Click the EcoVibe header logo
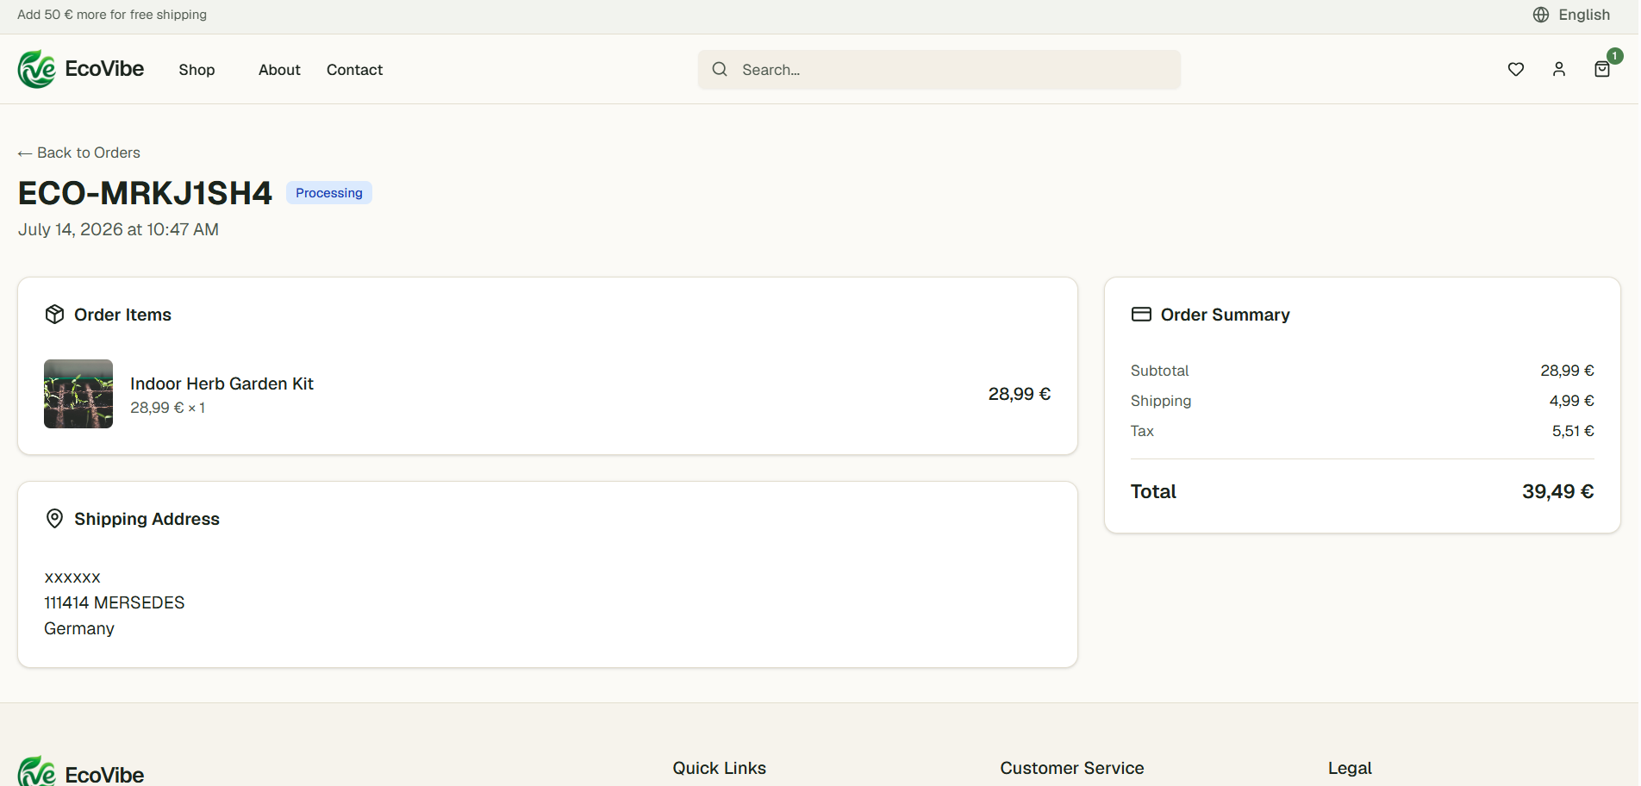The height and width of the screenshot is (786, 1641). [81, 69]
